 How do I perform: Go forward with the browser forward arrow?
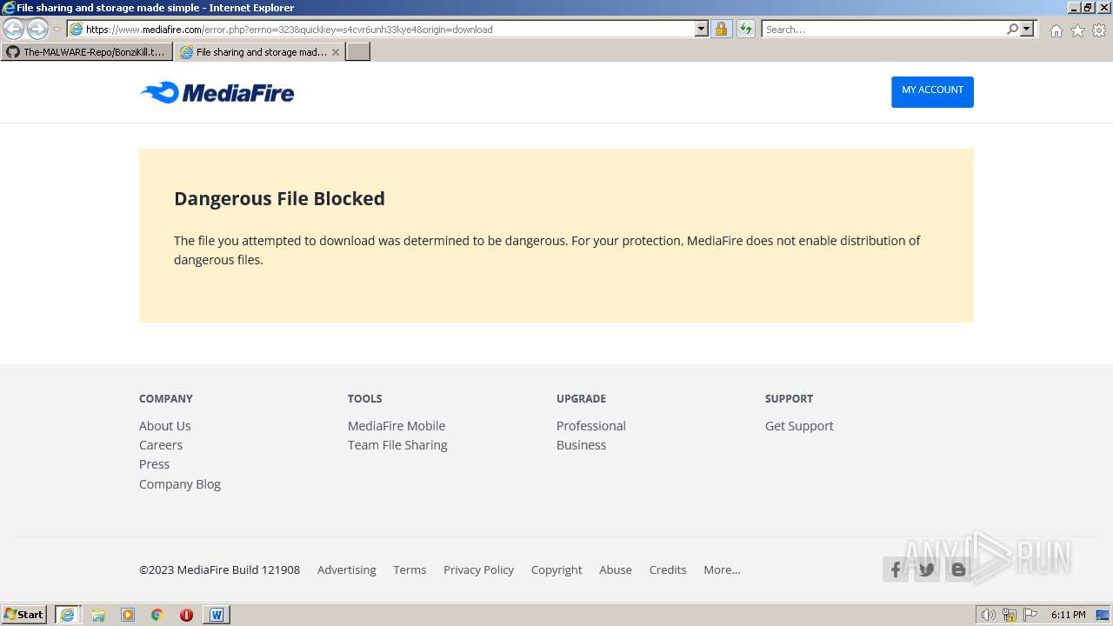[x=37, y=29]
